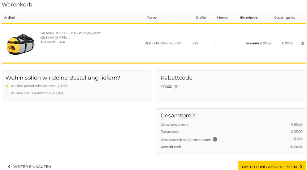The width and height of the screenshot is (307, 170).
Task: Click the Menge column header
Action: click(x=222, y=18)
